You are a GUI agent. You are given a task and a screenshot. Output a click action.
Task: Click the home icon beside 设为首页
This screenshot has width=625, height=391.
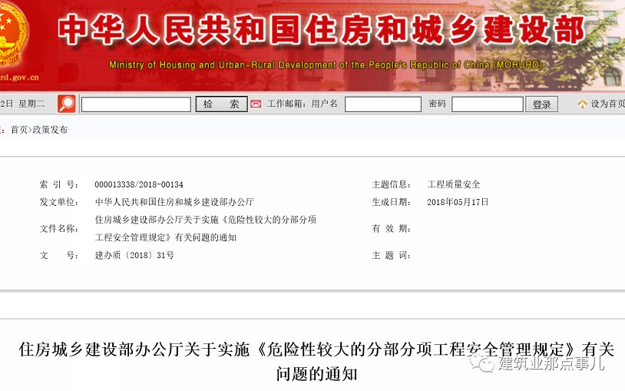pos(582,104)
